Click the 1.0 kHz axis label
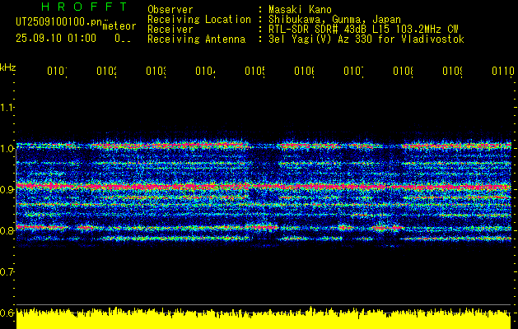 (7, 148)
